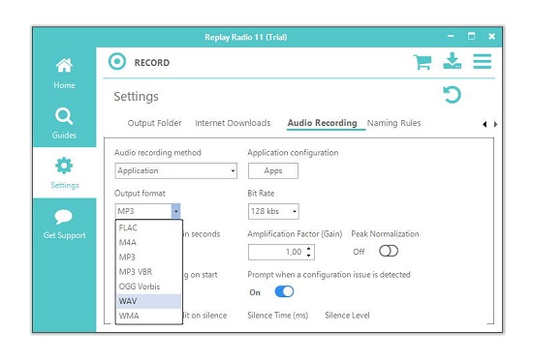Select the Settings gear in sidebar

click(64, 172)
